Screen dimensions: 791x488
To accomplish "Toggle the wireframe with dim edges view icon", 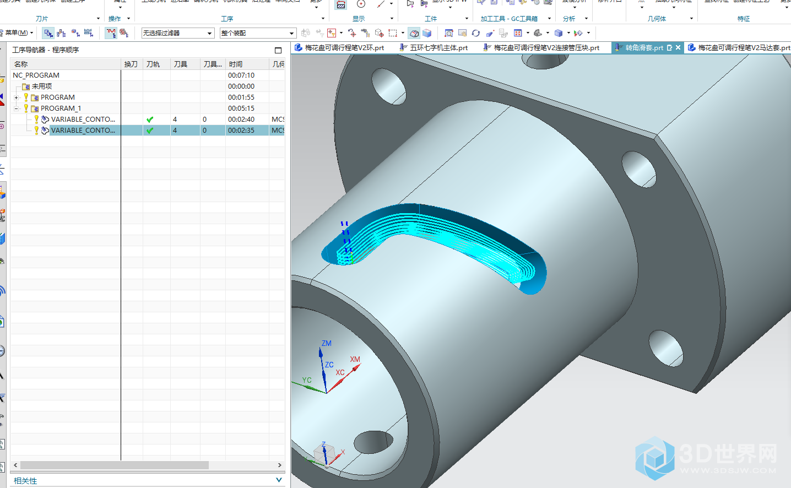I will (x=414, y=33).
